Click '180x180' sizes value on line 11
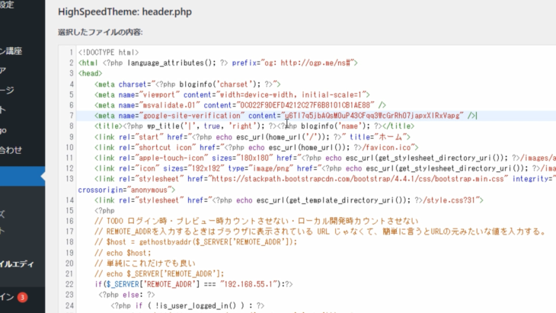The image size is (556, 313). click(254, 158)
